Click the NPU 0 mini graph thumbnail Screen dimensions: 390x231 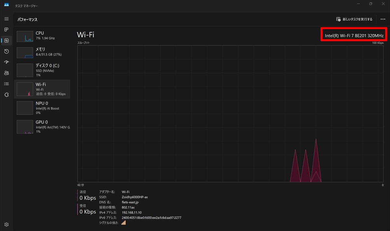click(25, 108)
